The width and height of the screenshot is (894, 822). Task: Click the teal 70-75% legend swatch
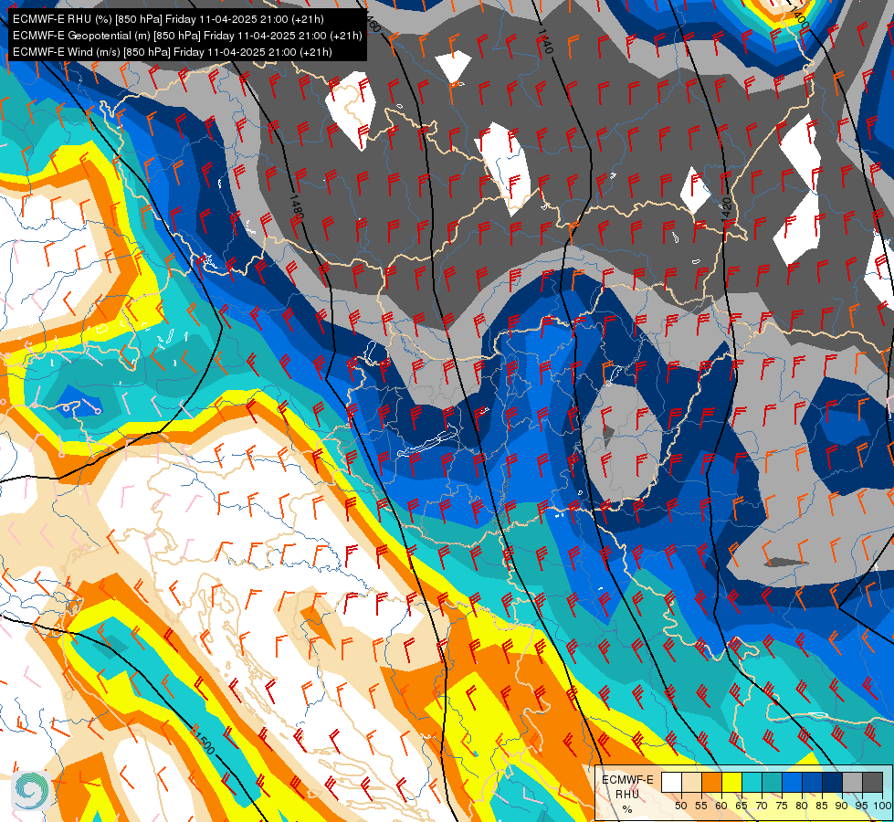(x=772, y=782)
